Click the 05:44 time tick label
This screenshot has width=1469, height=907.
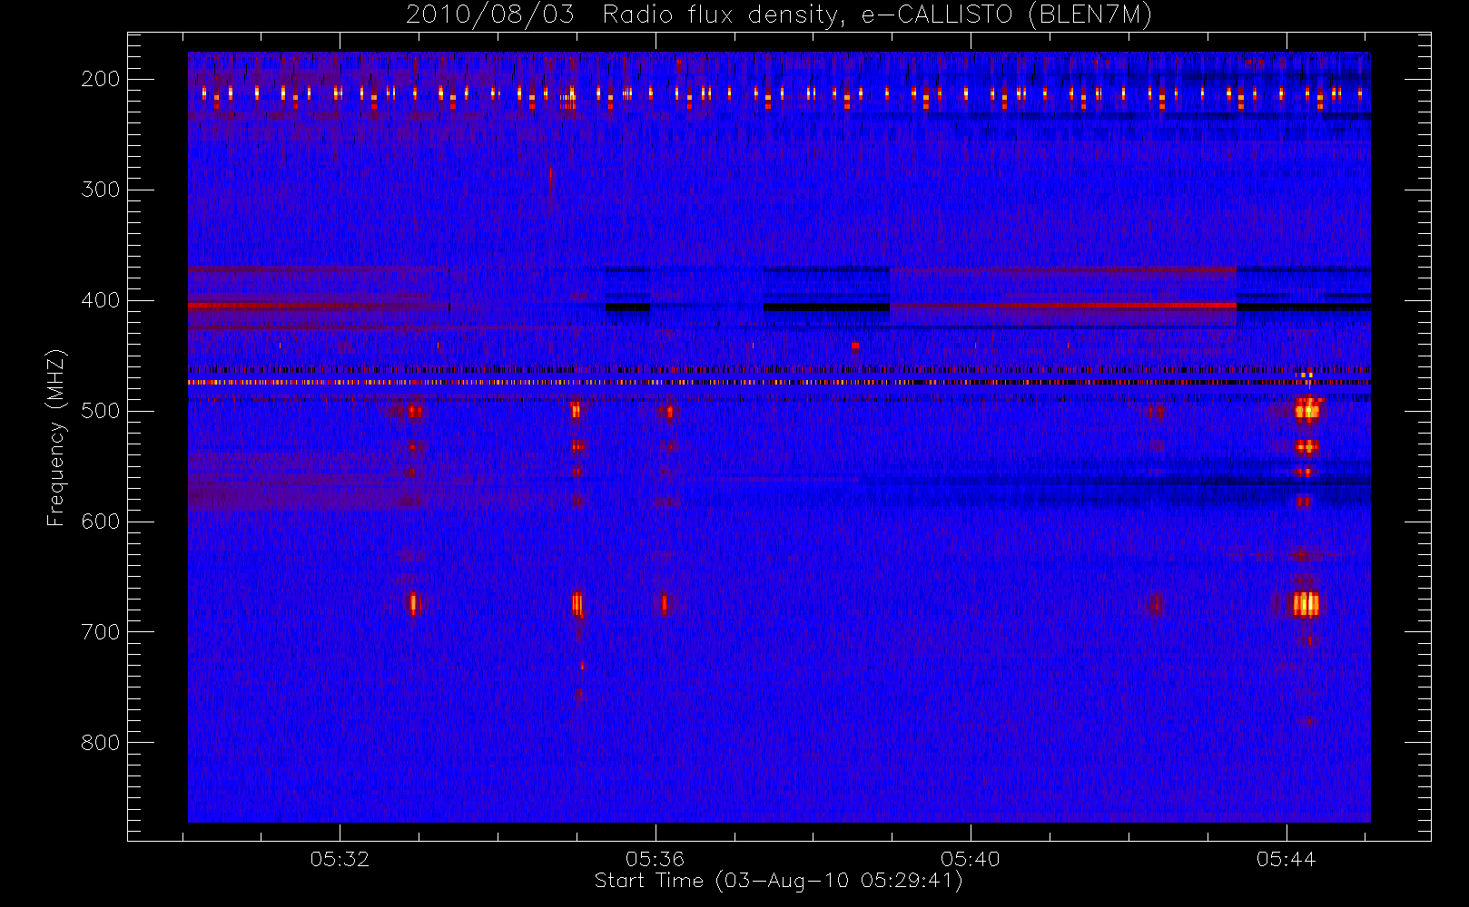tap(1286, 859)
